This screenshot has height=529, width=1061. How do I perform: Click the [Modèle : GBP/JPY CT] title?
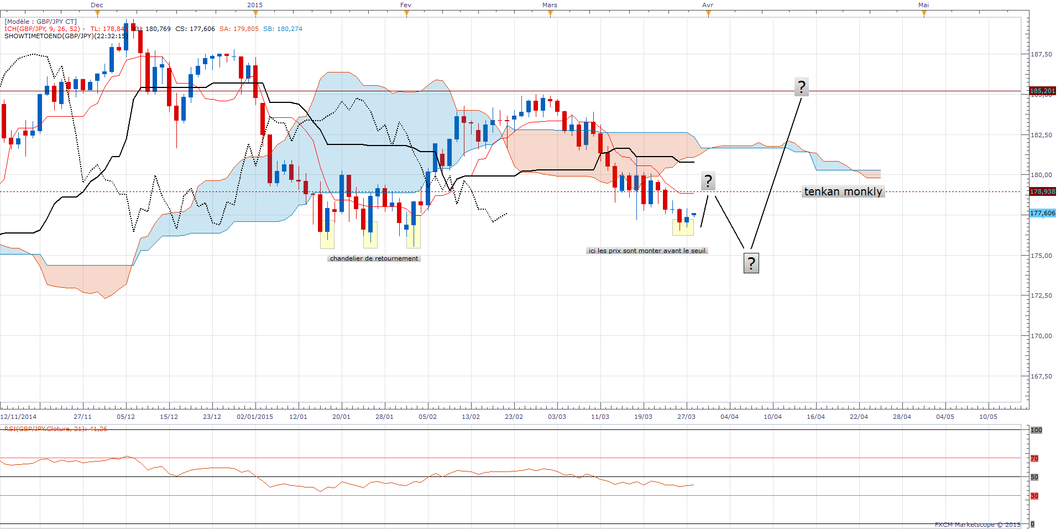click(x=40, y=22)
